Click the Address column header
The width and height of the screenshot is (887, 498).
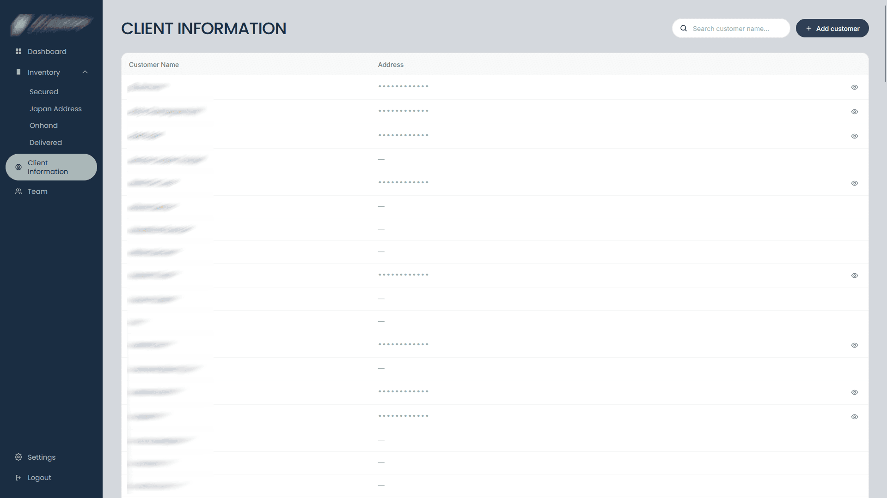391,65
